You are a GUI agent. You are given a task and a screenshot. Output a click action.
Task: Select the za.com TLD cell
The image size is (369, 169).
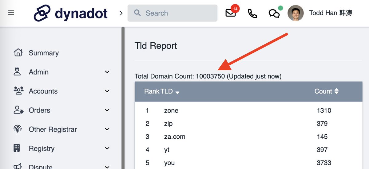click(175, 137)
